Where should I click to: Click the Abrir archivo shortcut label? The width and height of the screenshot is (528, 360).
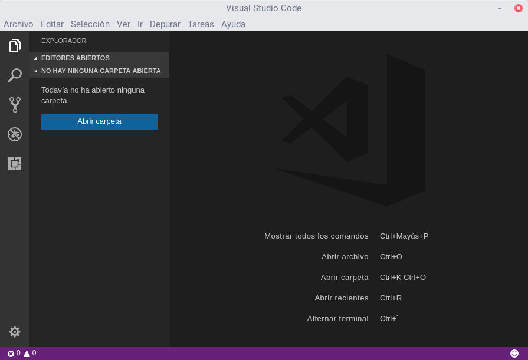[345, 257]
